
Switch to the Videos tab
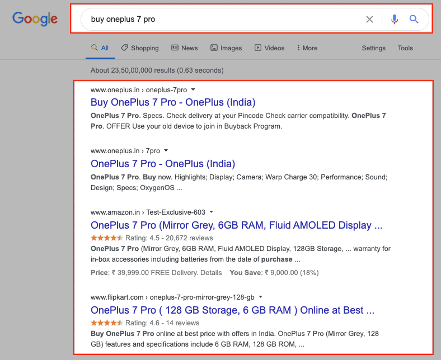[x=269, y=48]
